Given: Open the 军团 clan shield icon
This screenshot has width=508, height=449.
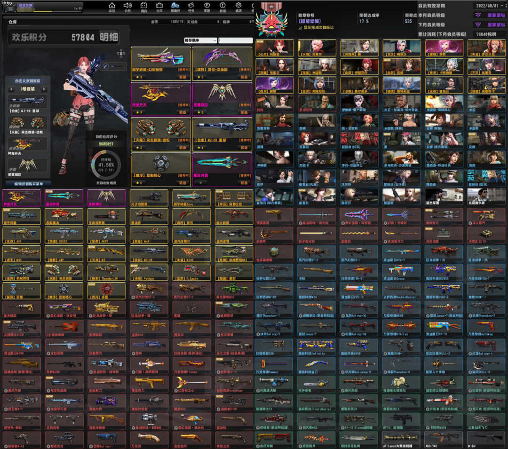Looking at the screenshot, I should pos(206,6).
